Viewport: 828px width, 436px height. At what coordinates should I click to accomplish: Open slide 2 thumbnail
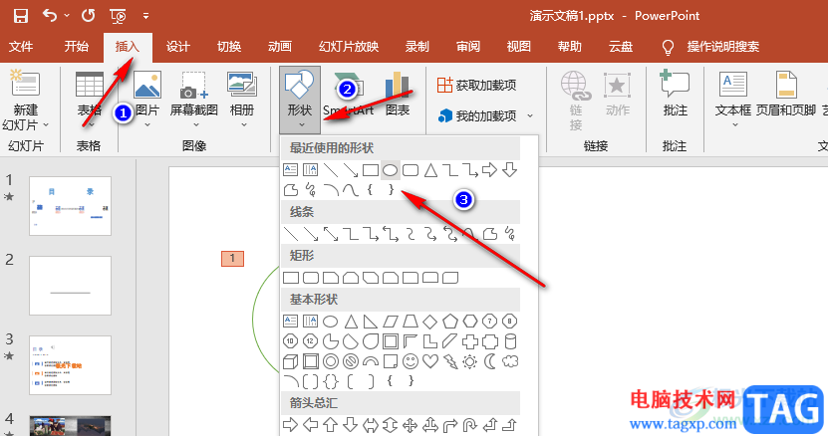[x=70, y=286]
